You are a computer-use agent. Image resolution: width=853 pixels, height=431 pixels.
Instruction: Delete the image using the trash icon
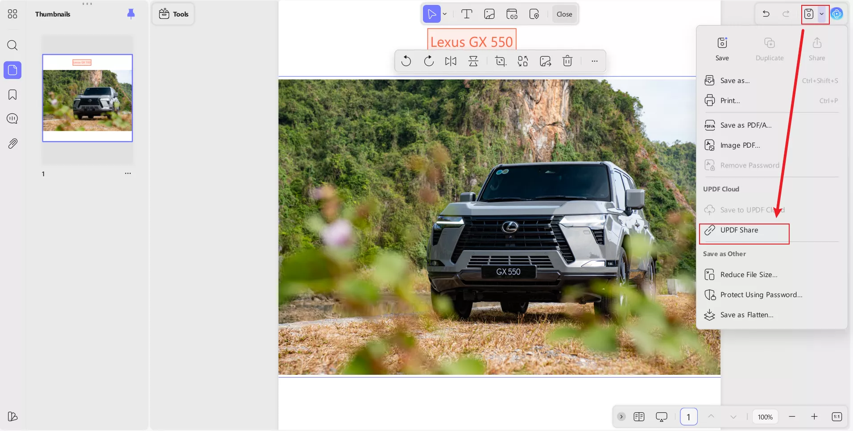click(567, 61)
